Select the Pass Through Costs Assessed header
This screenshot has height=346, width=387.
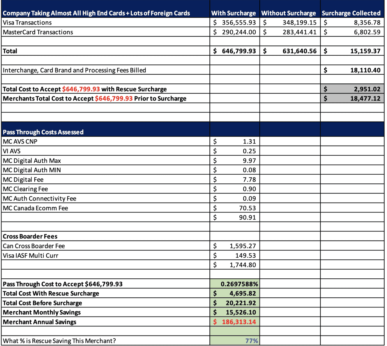click(43, 132)
